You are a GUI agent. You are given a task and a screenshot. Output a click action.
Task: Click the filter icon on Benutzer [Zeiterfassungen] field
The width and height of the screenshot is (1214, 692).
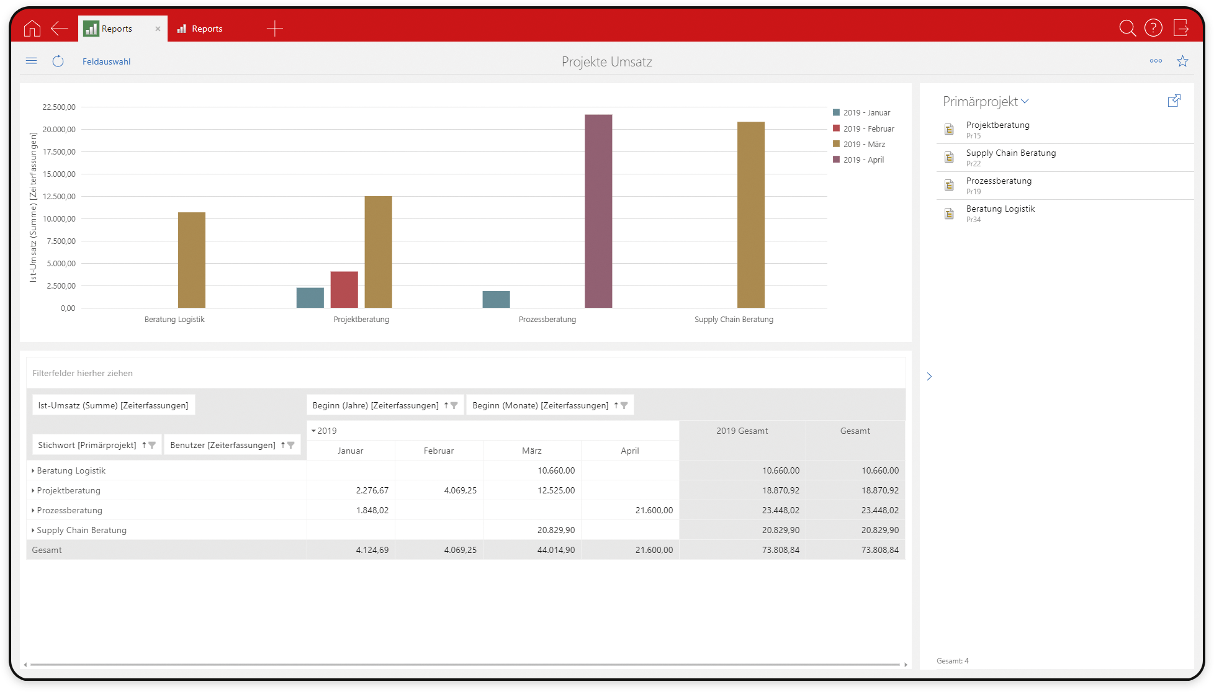[x=291, y=445]
